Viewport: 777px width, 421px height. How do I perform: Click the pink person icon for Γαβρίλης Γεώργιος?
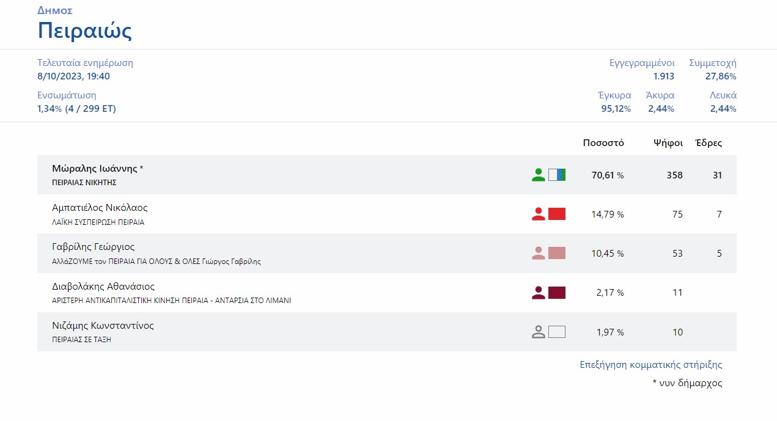point(538,254)
